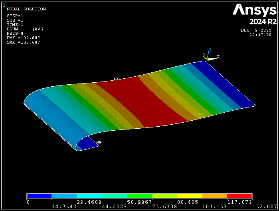
Task: Pick the cyan legend color band
Action: [x=89, y=196]
